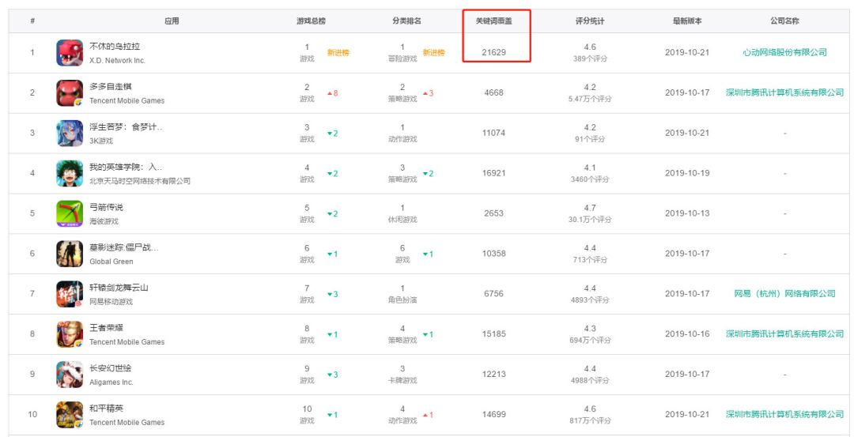Select the 分类排名 column header
Viewport: 854px width, 437px height.
(407, 21)
